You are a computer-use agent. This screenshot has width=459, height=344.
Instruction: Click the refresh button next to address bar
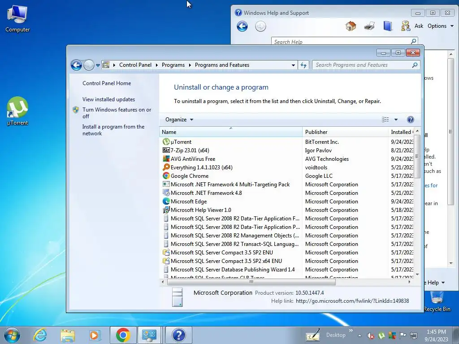(x=303, y=65)
